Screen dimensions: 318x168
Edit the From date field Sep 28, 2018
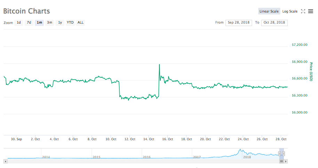pos(239,23)
